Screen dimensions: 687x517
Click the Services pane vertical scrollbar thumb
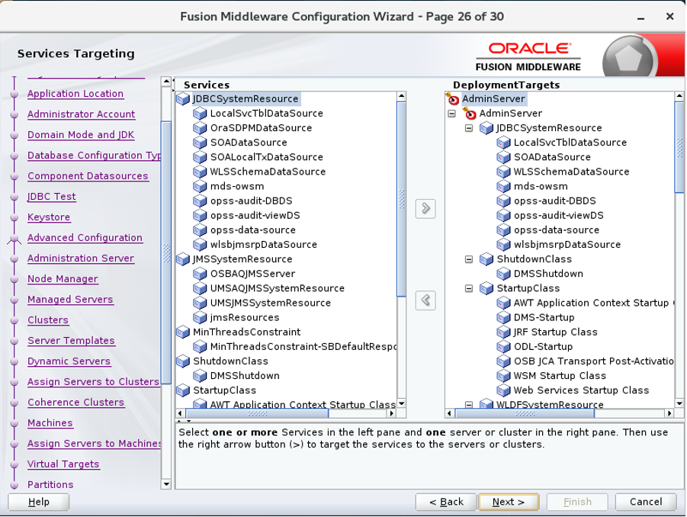[x=401, y=199]
